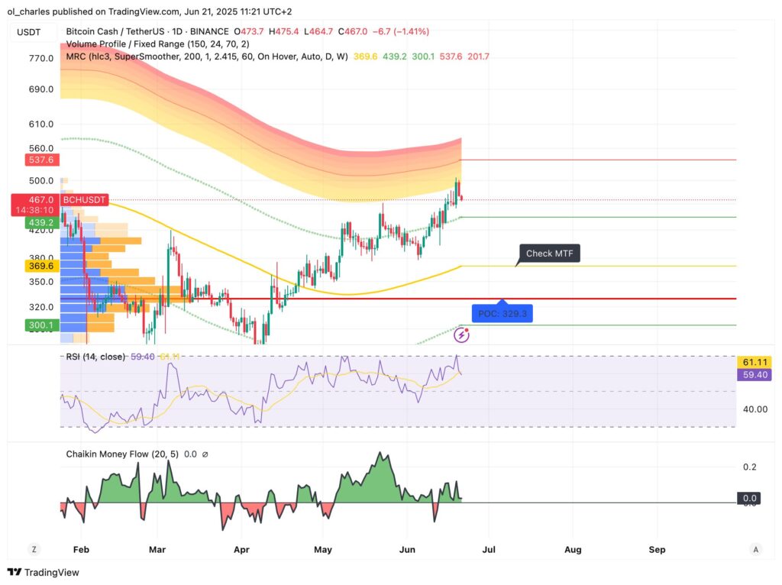Click the Chaikin Money Flow 0.0 axis label
The image size is (782, 585).
[749, 498]
